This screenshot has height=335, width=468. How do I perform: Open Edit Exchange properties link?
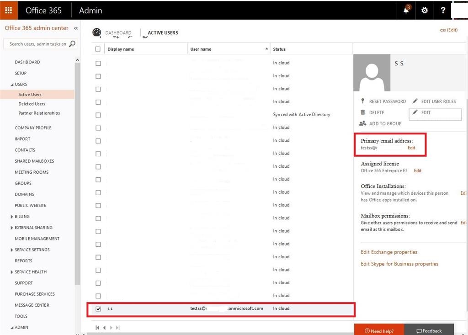coord(389,252)
